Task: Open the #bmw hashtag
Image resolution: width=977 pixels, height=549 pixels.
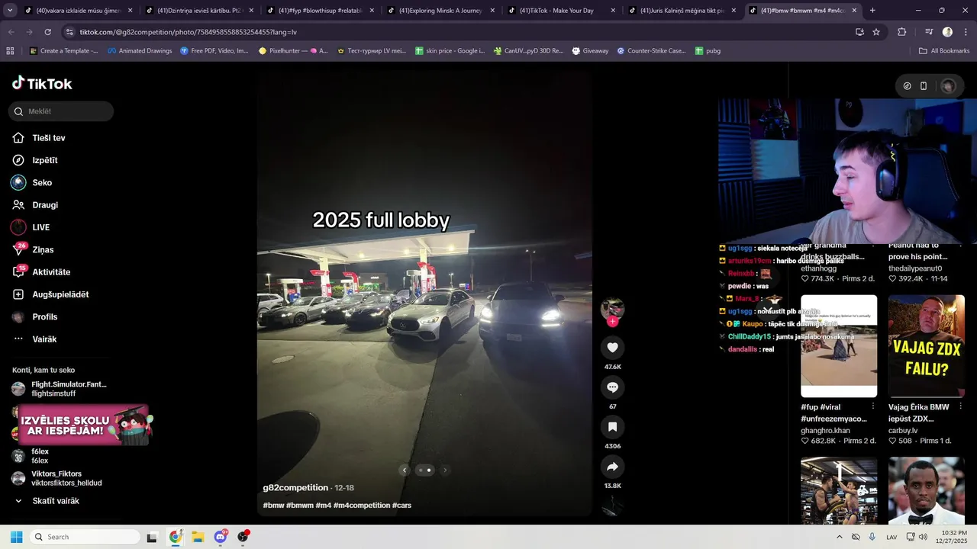Action: [x=273, y=506]
